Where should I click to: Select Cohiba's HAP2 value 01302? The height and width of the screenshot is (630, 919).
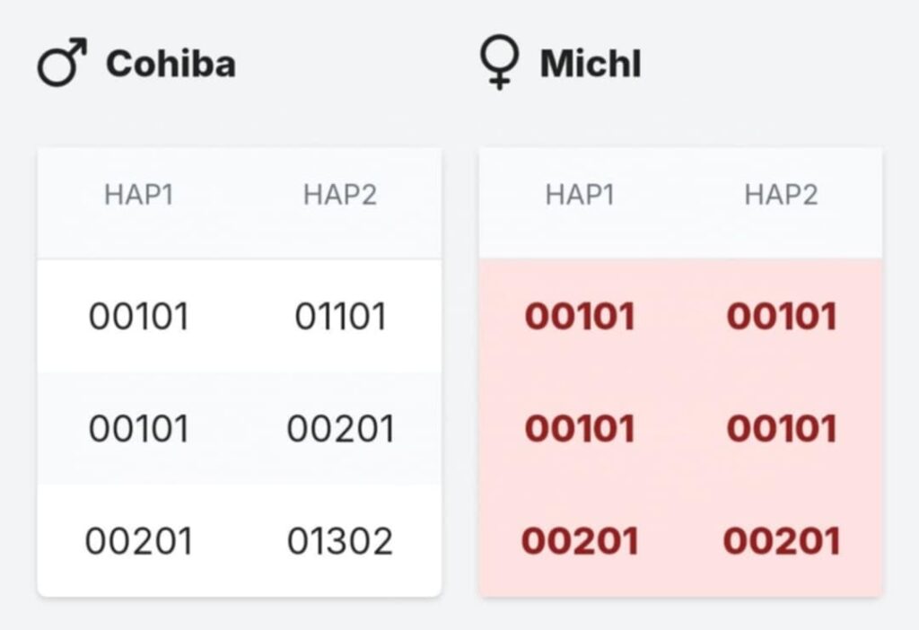point(340,540)
